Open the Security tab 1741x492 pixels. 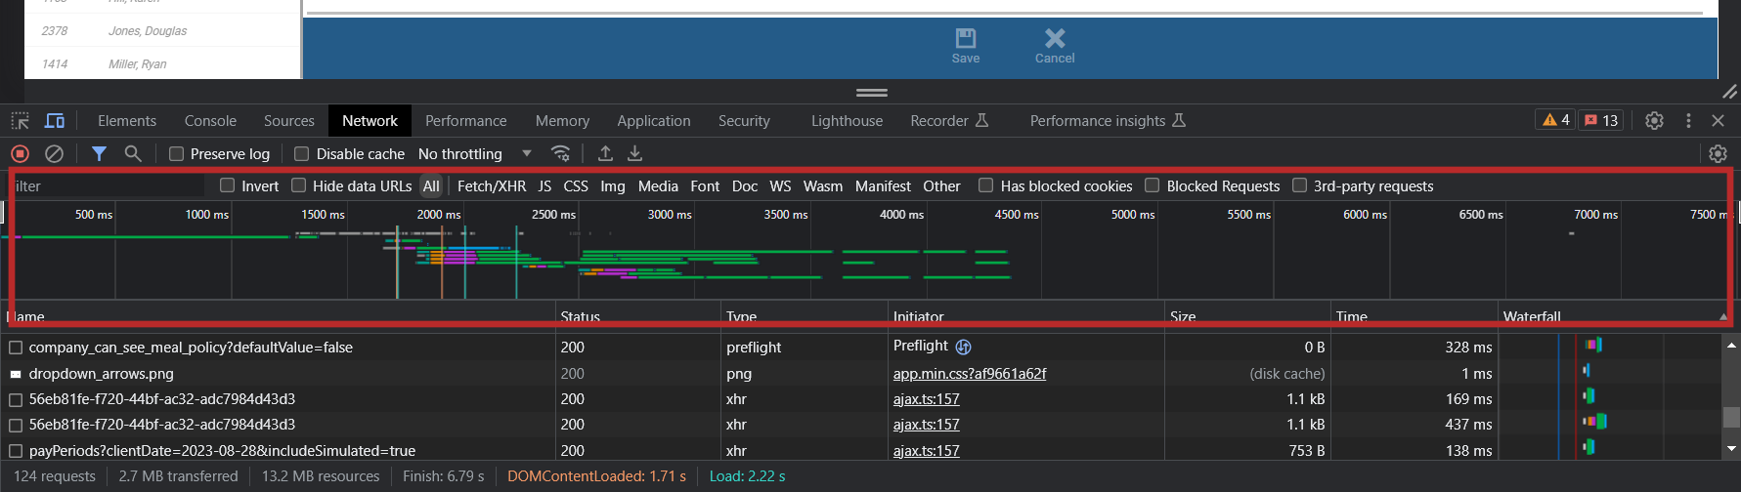point(744,121)
